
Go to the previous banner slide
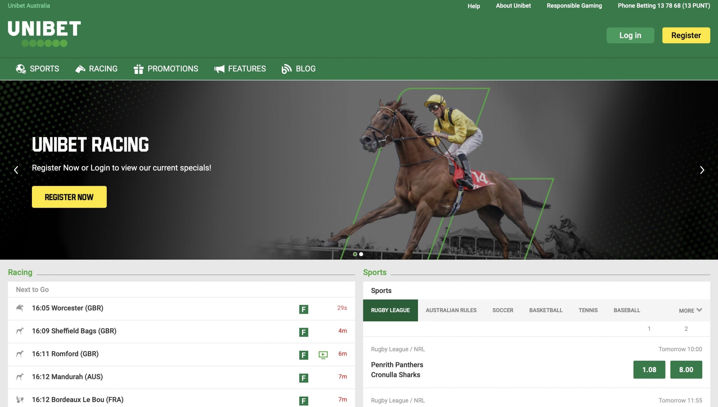click(x=16, y=170)
